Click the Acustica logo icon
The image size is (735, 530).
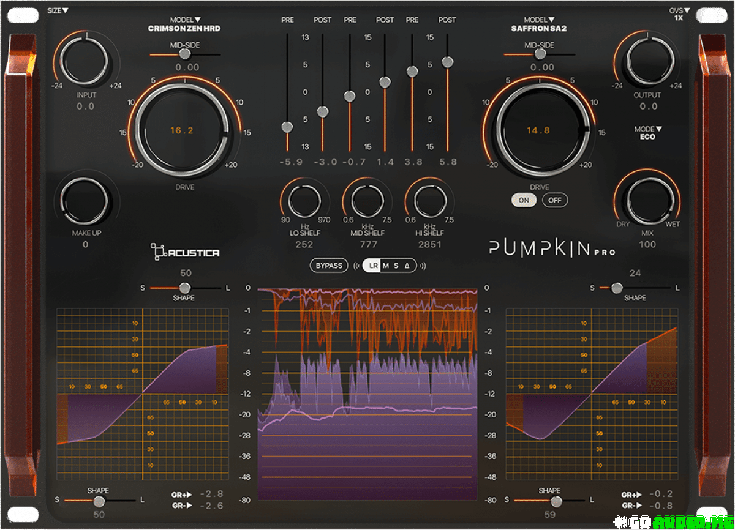(x=158, y=251)
